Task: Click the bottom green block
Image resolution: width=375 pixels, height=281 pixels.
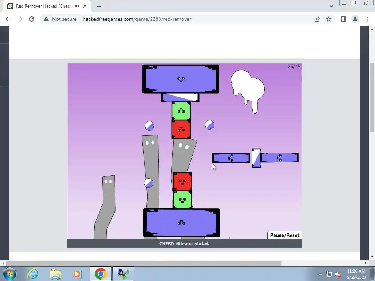Action: coord(182,199)
